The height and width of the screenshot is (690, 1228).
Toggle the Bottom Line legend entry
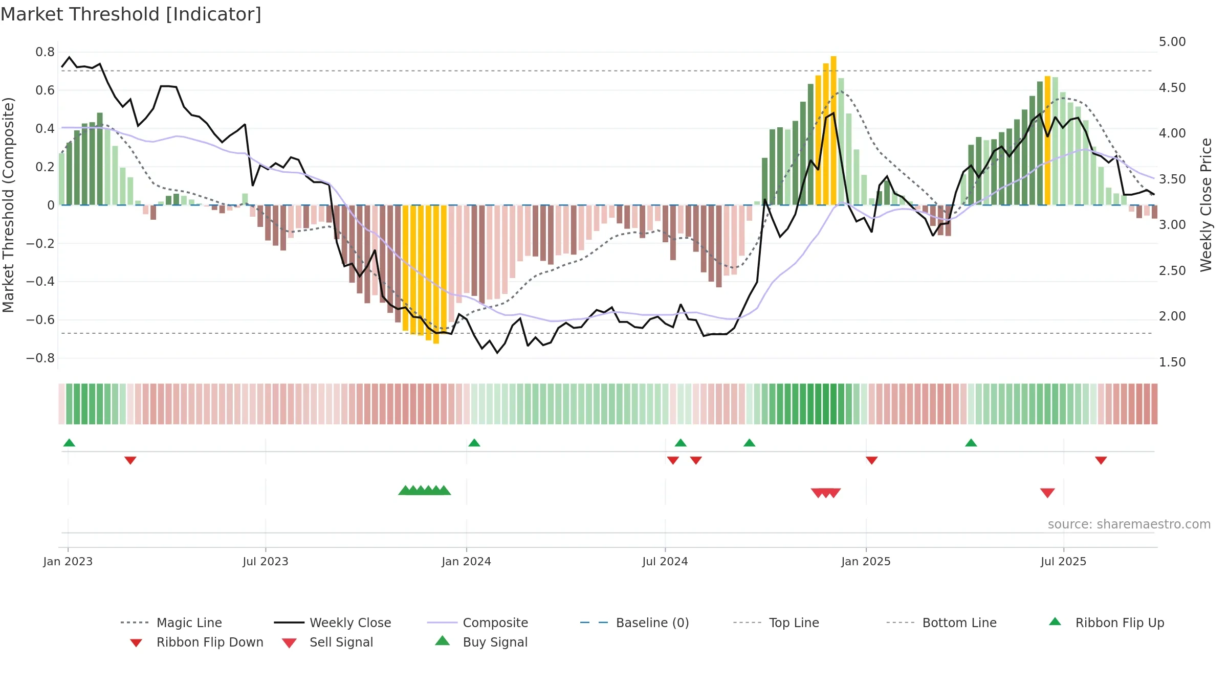941,623
